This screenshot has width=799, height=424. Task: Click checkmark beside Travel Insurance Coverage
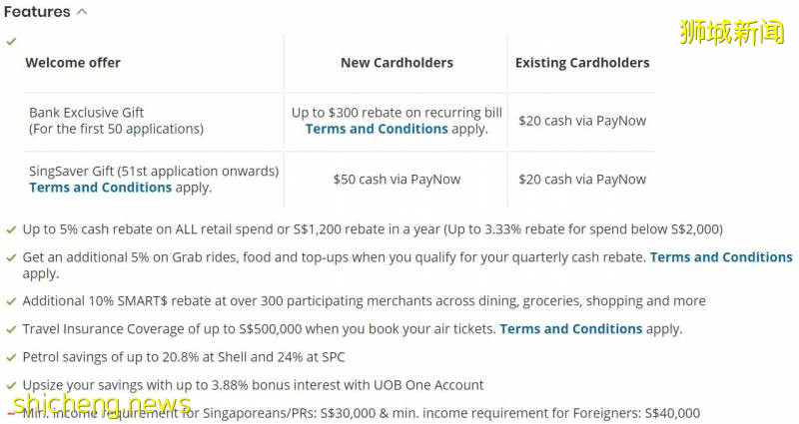coord(11,329)
